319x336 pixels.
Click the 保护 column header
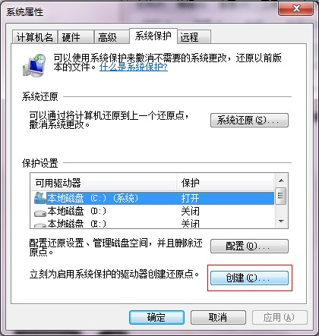(x=226, y=183)
